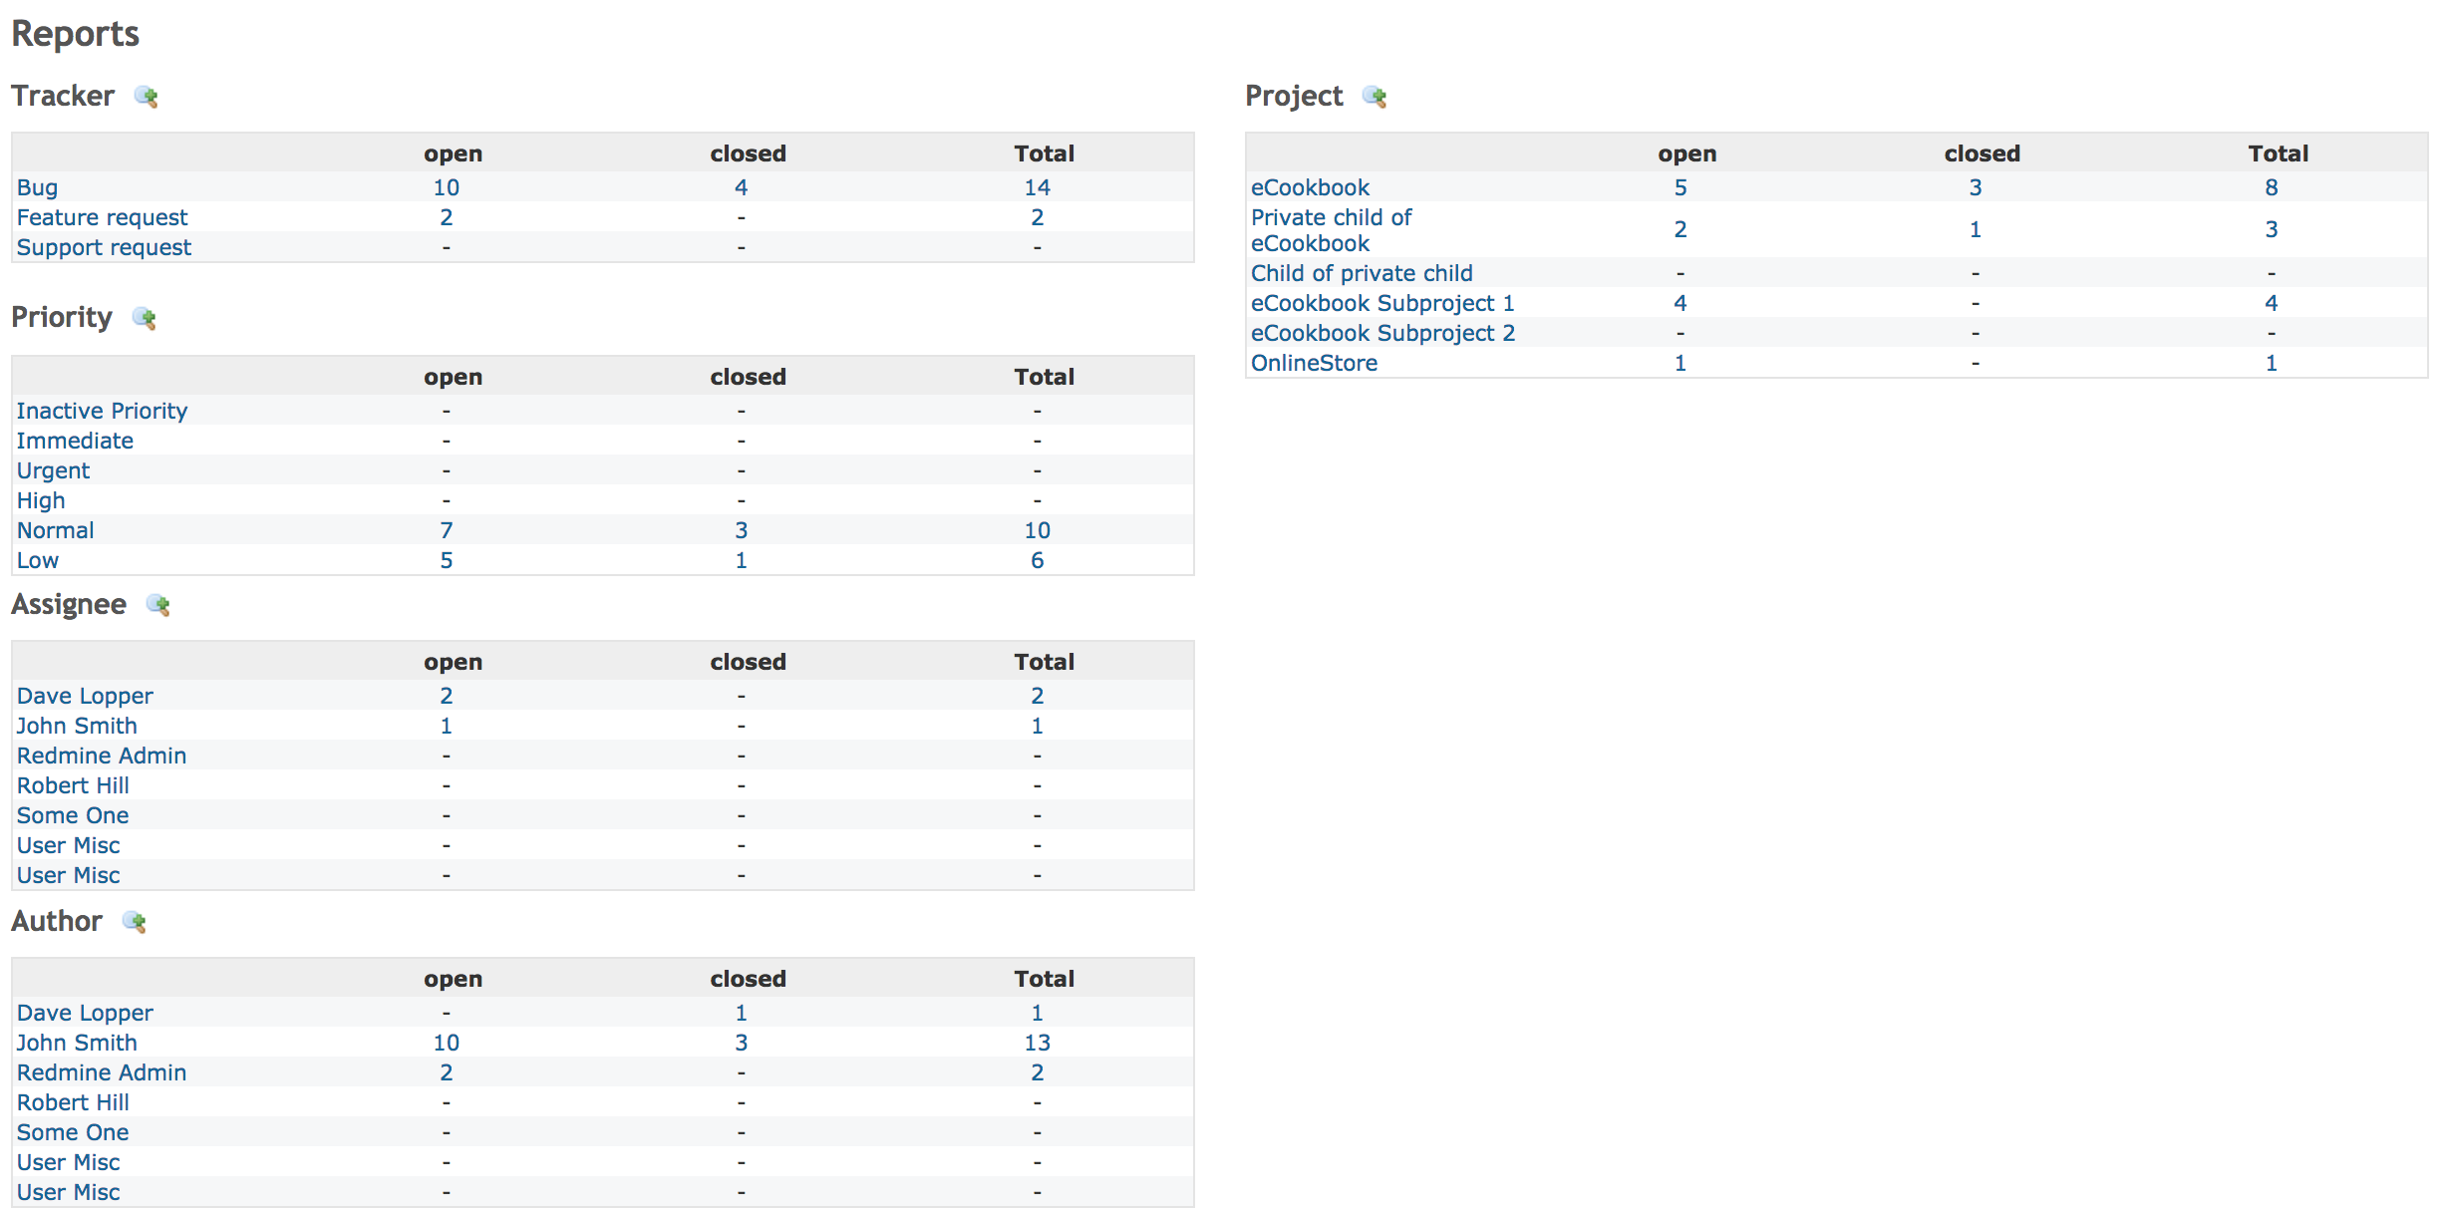
Task: Click closed count 3 for author John Smith
Action: [742, 1043]
